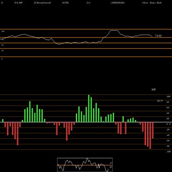Click the Shree Rama Multi title text
Image resolution: width=172 pixels, height=172 pixels.
click(152, 3)
